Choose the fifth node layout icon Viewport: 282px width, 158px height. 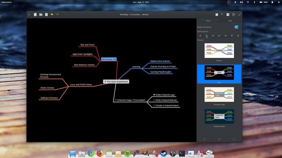226,36
